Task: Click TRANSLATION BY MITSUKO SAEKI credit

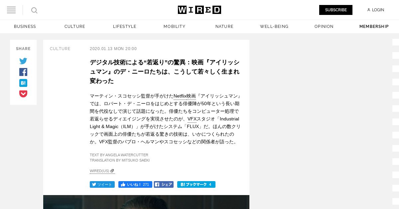Action: (120, 160)
